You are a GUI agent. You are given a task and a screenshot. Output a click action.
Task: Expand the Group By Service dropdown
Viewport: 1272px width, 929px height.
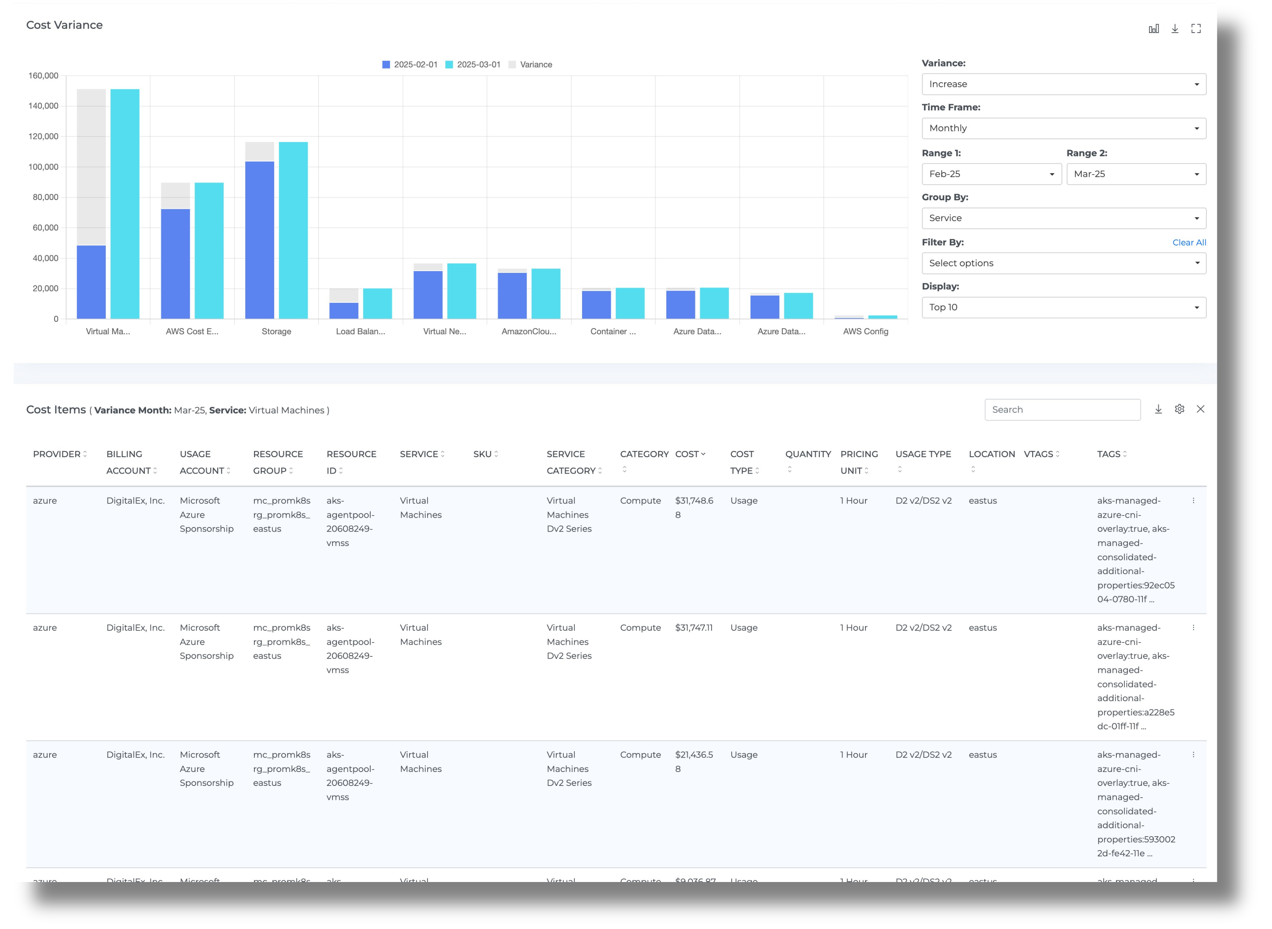pyautogui.click(x=1064, y=218)
